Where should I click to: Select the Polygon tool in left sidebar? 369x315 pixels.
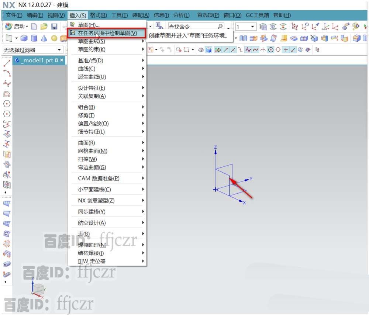tap(6, 104)
